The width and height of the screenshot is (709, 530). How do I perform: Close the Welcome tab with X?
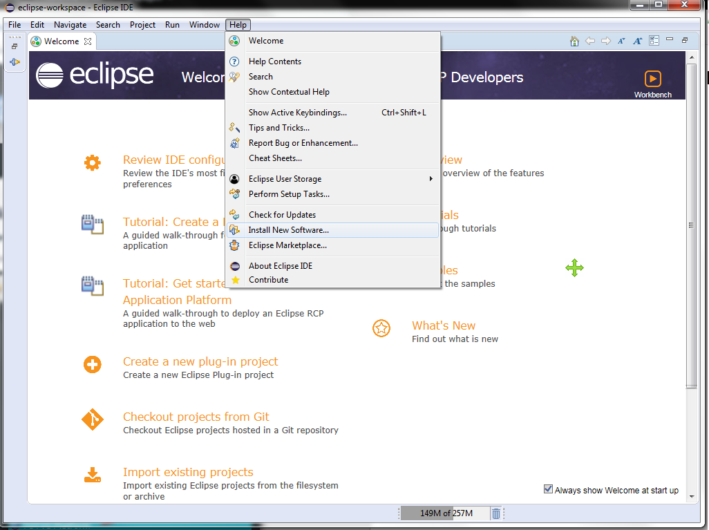pyautogui.click(x=88, y=41)
